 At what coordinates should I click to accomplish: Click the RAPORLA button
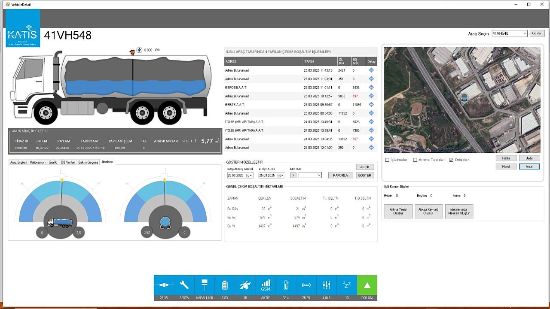click(x=341, y=175)
